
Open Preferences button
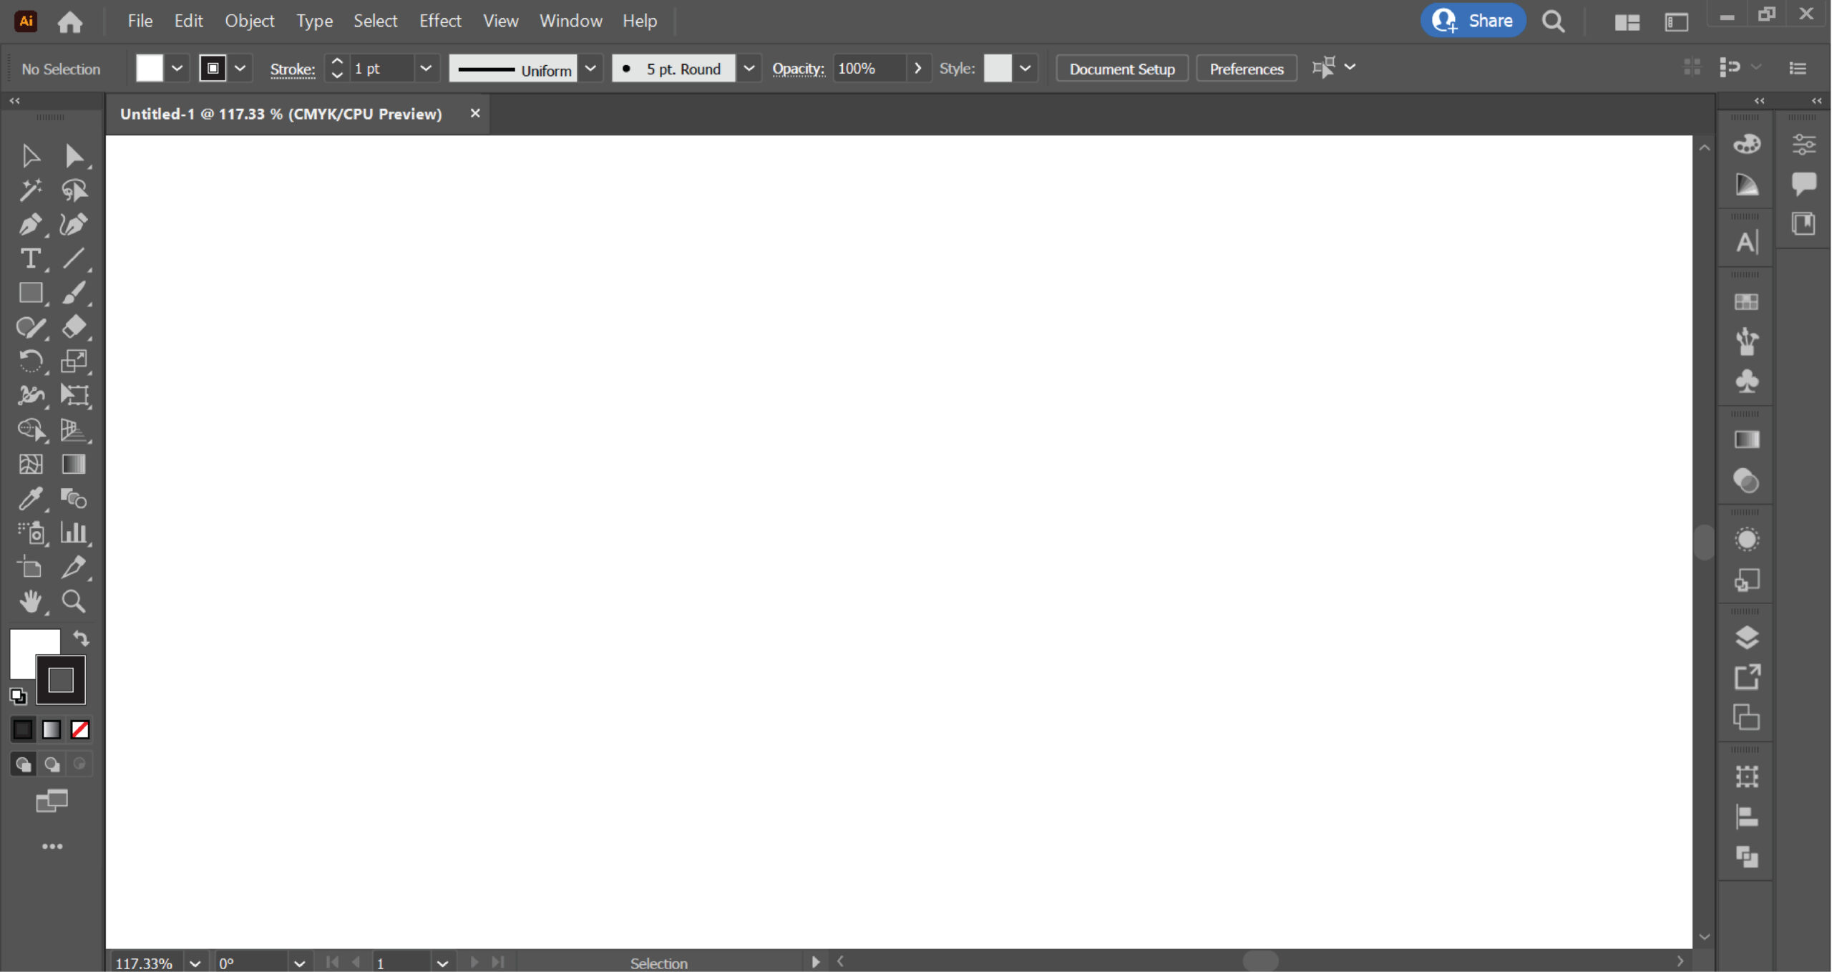click(x=1247, y=69)
